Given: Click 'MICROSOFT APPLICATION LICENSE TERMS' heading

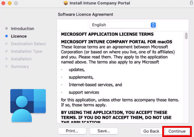Looking at the screenshot, I should tap(107, 34).
